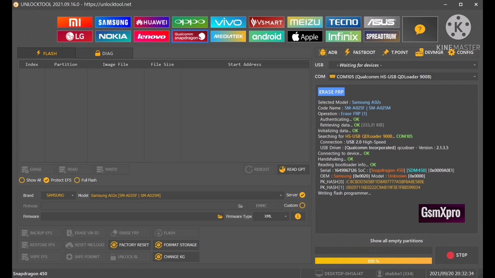Select the Full Flash radio option

pos(85,180)
